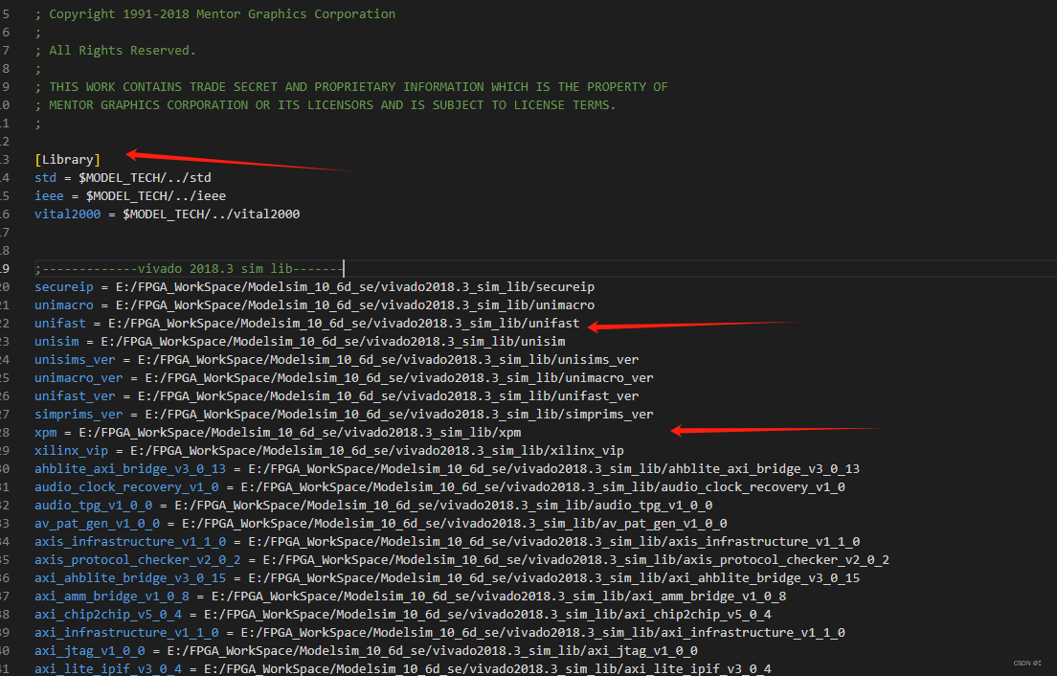Click the path ending in sim_lib/simprims_ver
Screen dimensions: 1057x676
(399, 415)
